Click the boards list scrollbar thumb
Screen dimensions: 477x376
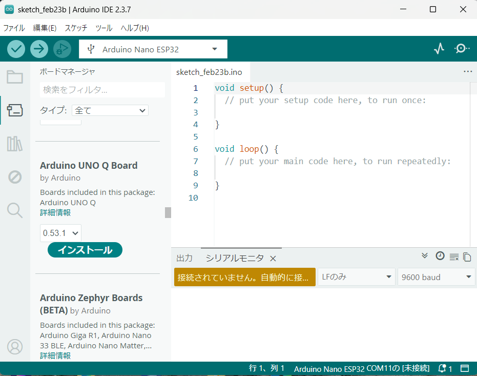(168, 212)
